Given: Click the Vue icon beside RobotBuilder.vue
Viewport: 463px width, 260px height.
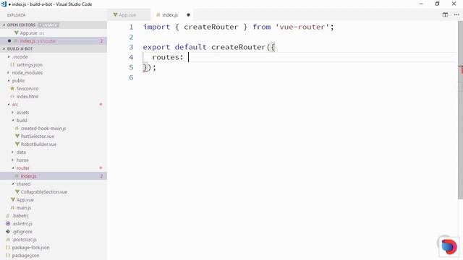Looking at the screenshot, I should (x=17, y=144).
